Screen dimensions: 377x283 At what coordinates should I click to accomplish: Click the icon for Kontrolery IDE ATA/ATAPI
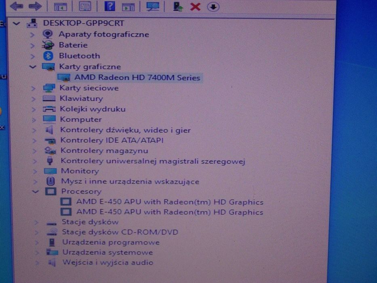[x=50, y=141]
